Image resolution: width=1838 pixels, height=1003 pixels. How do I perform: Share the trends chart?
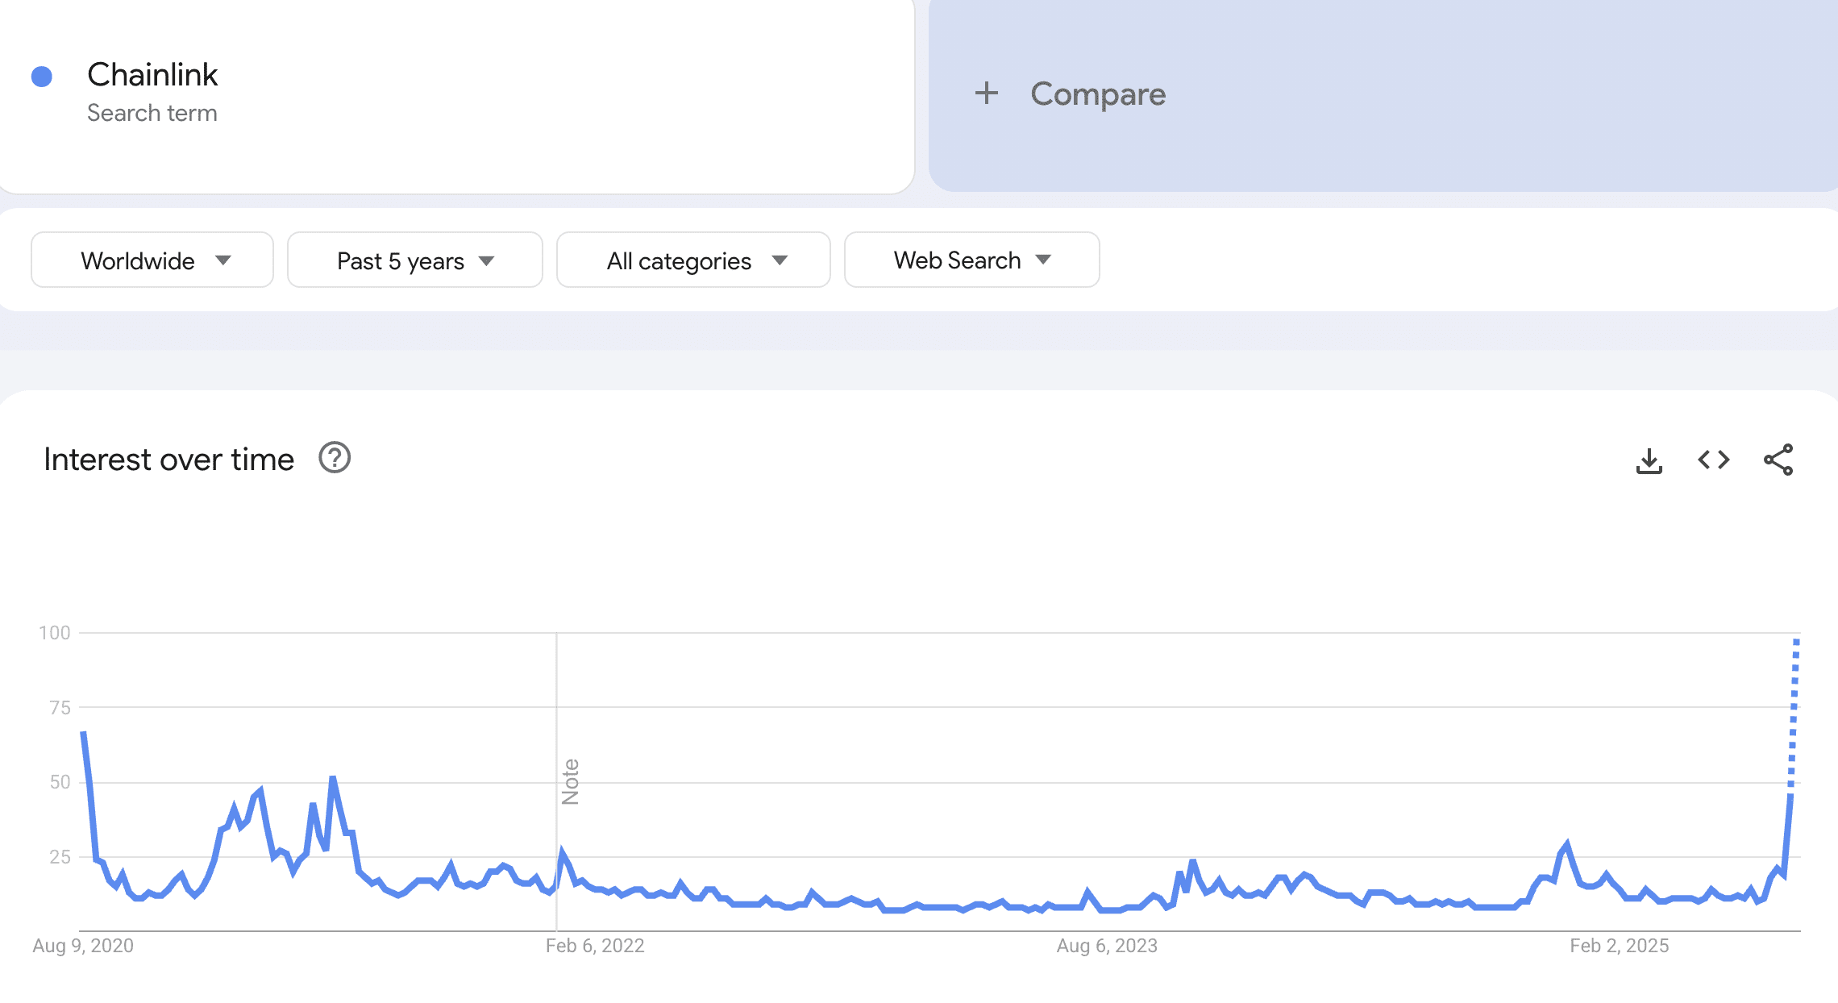[x=1778, y=460]
